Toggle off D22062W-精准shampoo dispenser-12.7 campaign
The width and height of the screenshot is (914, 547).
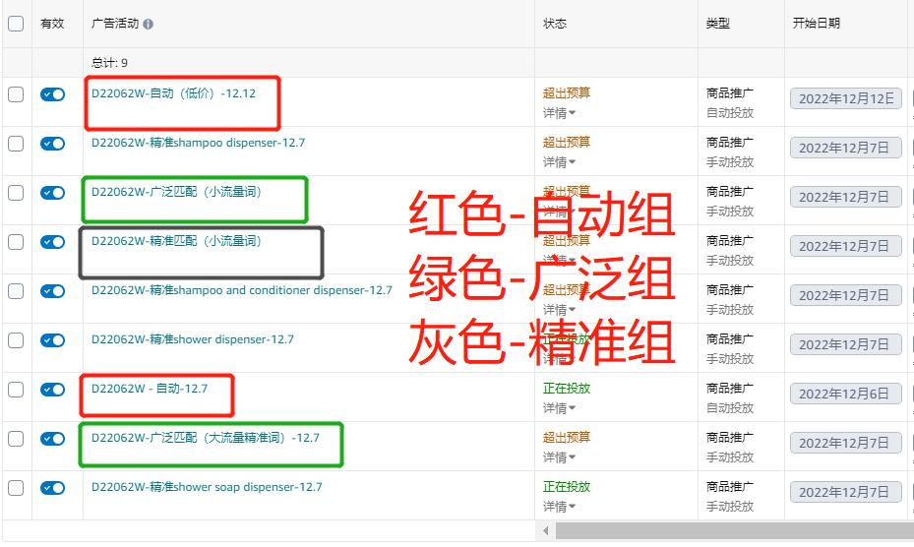click(x=52, y=144)
